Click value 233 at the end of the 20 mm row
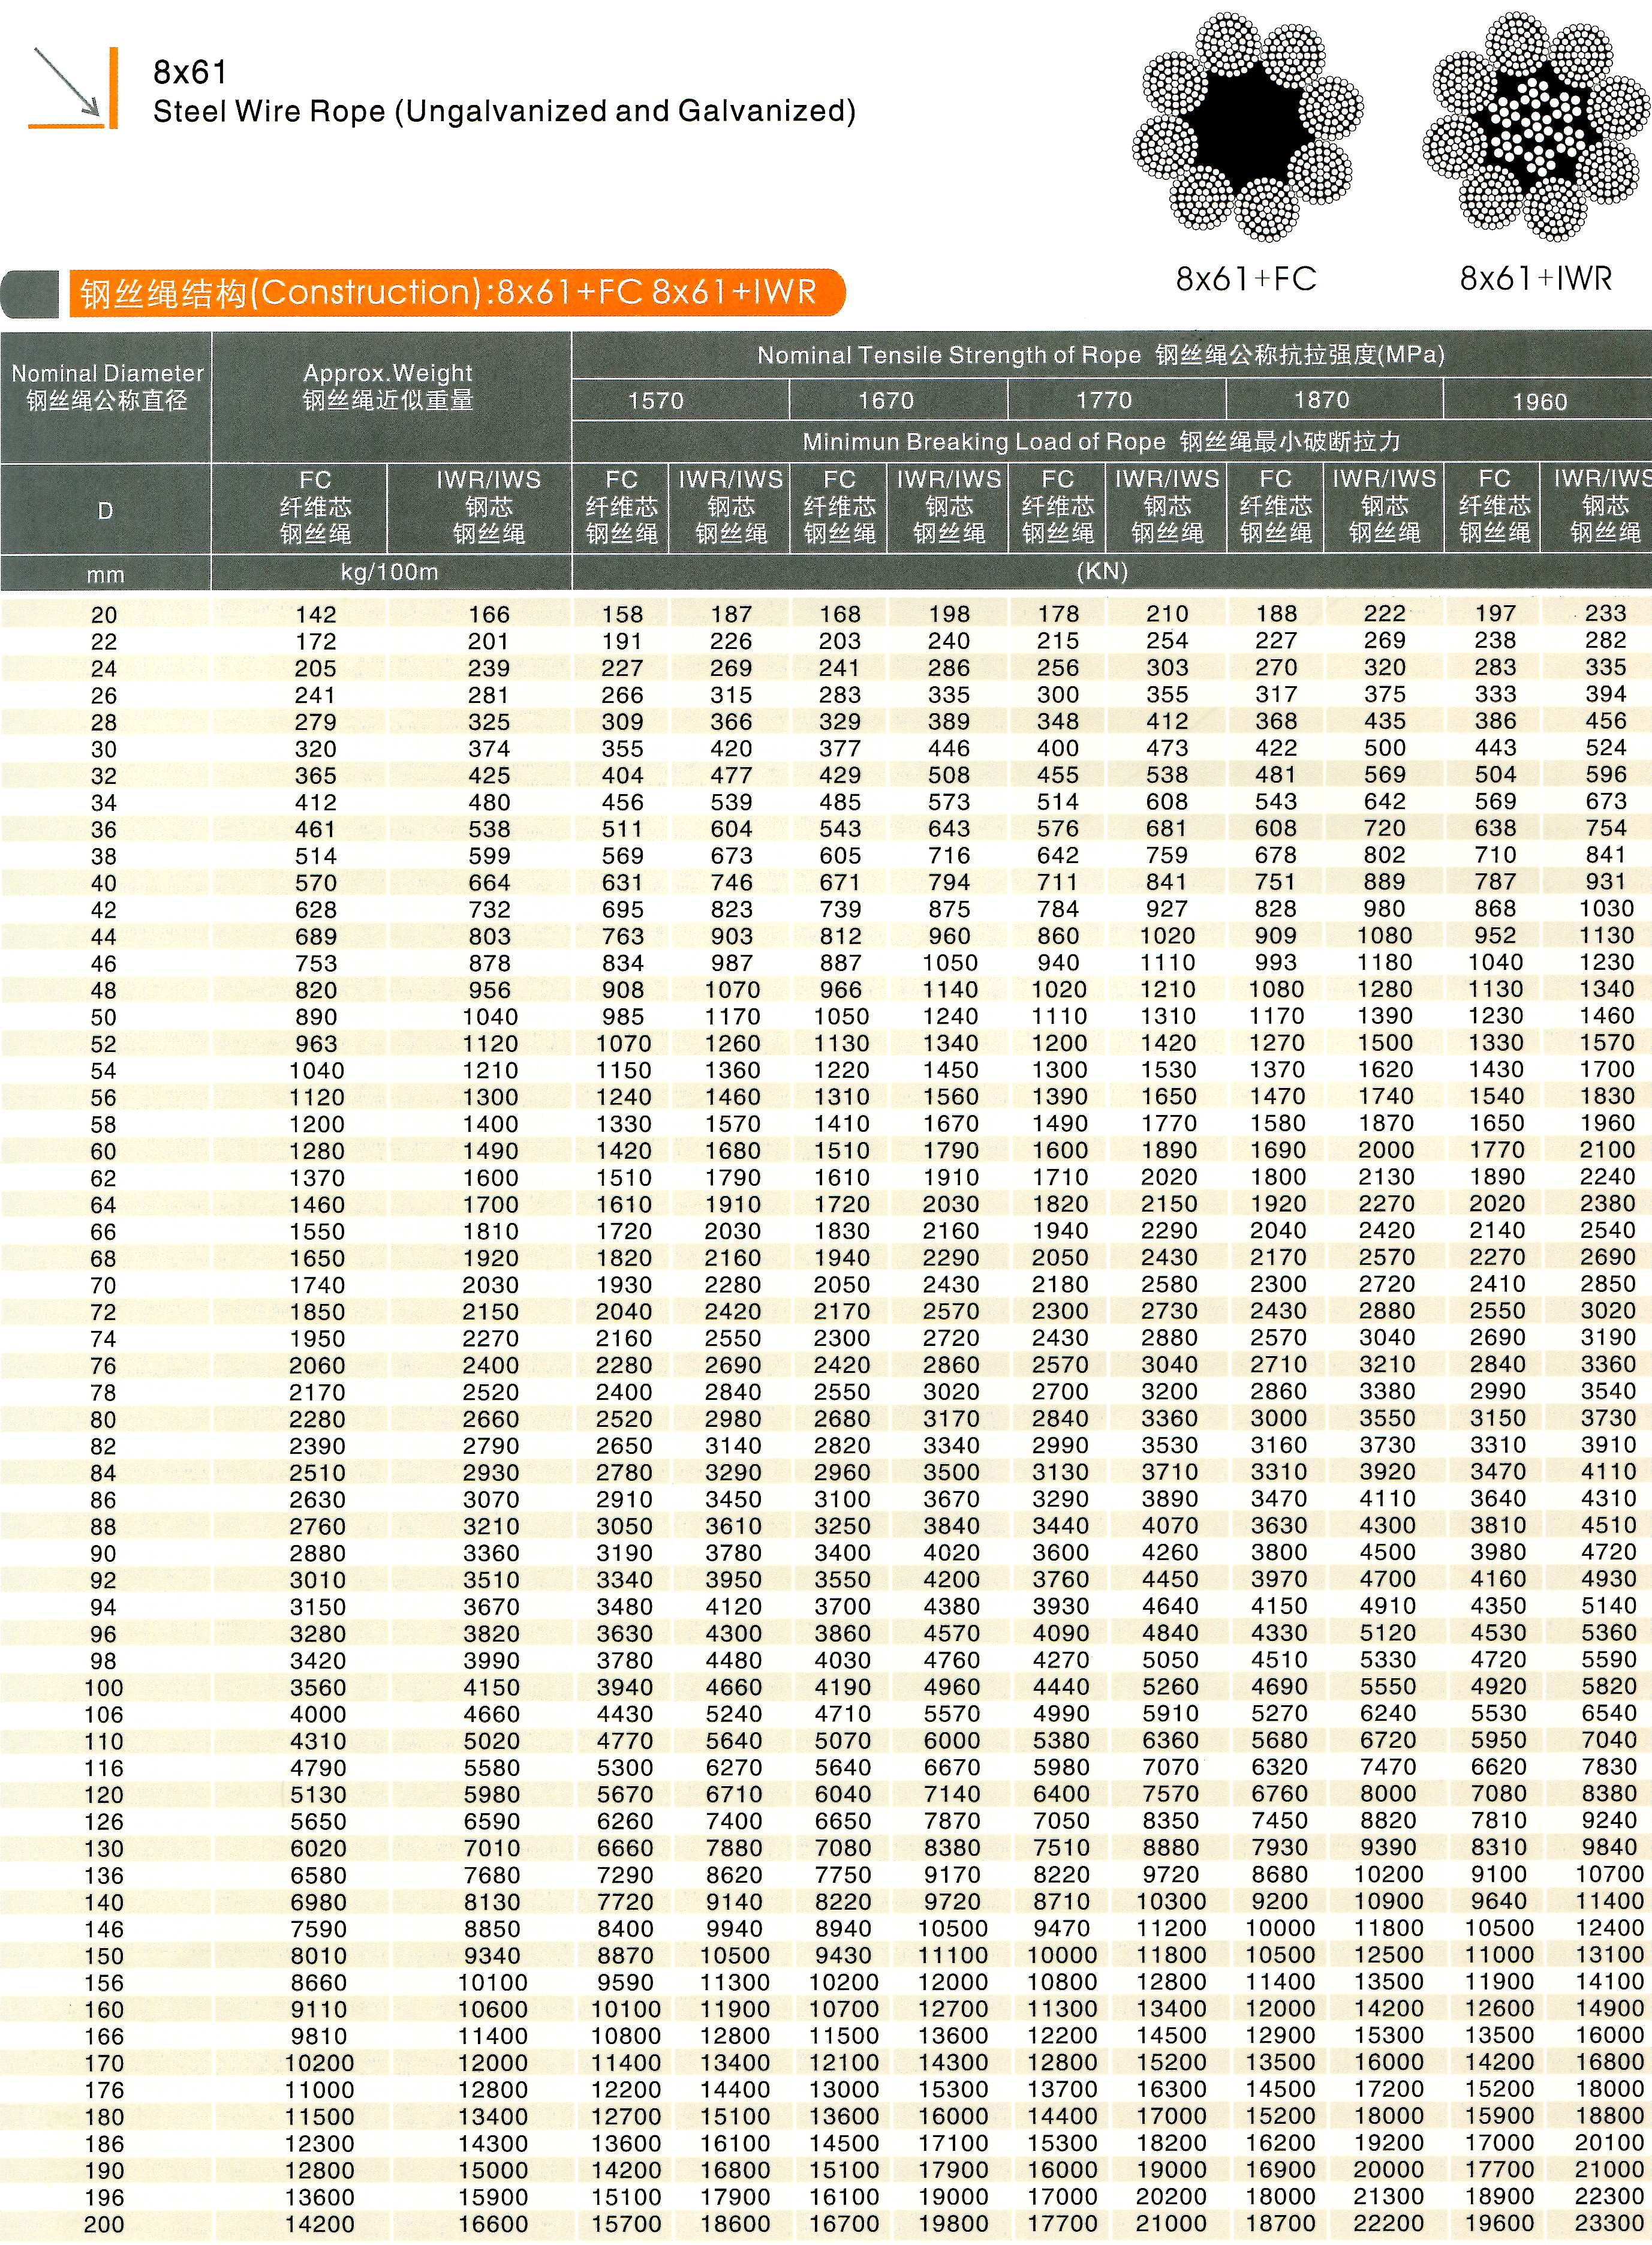Viewport: 1652px width, 2245px height. (1606, 613)
